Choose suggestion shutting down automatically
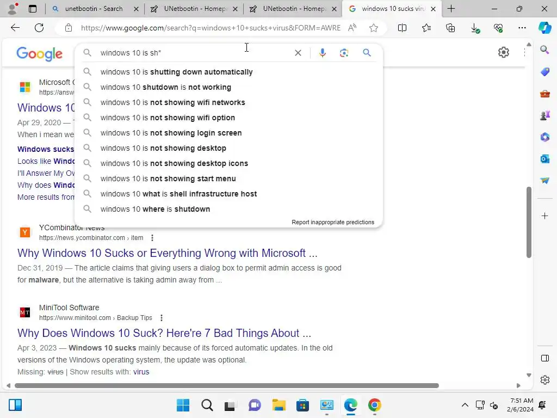Viewport: 557px width, 418px height. [229, 72]
